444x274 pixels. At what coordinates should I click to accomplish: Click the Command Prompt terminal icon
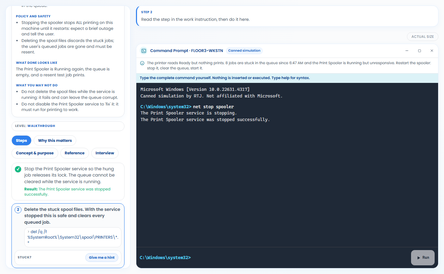(143, 51)
